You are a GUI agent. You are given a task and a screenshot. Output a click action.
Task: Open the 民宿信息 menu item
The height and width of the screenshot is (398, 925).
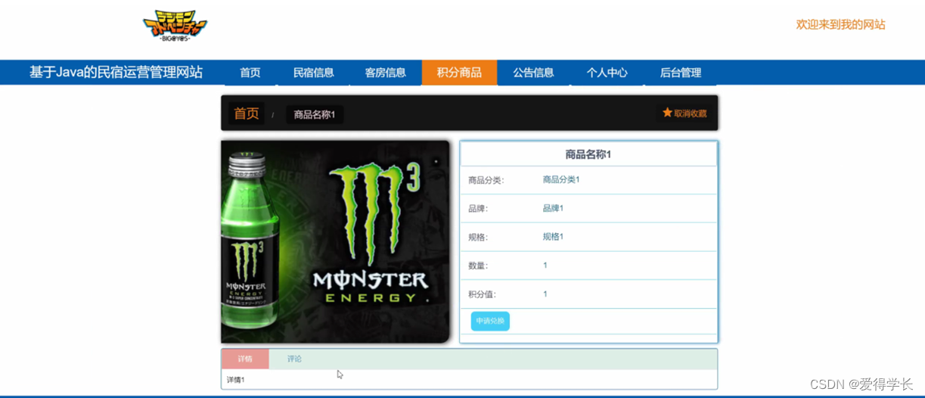314,73
